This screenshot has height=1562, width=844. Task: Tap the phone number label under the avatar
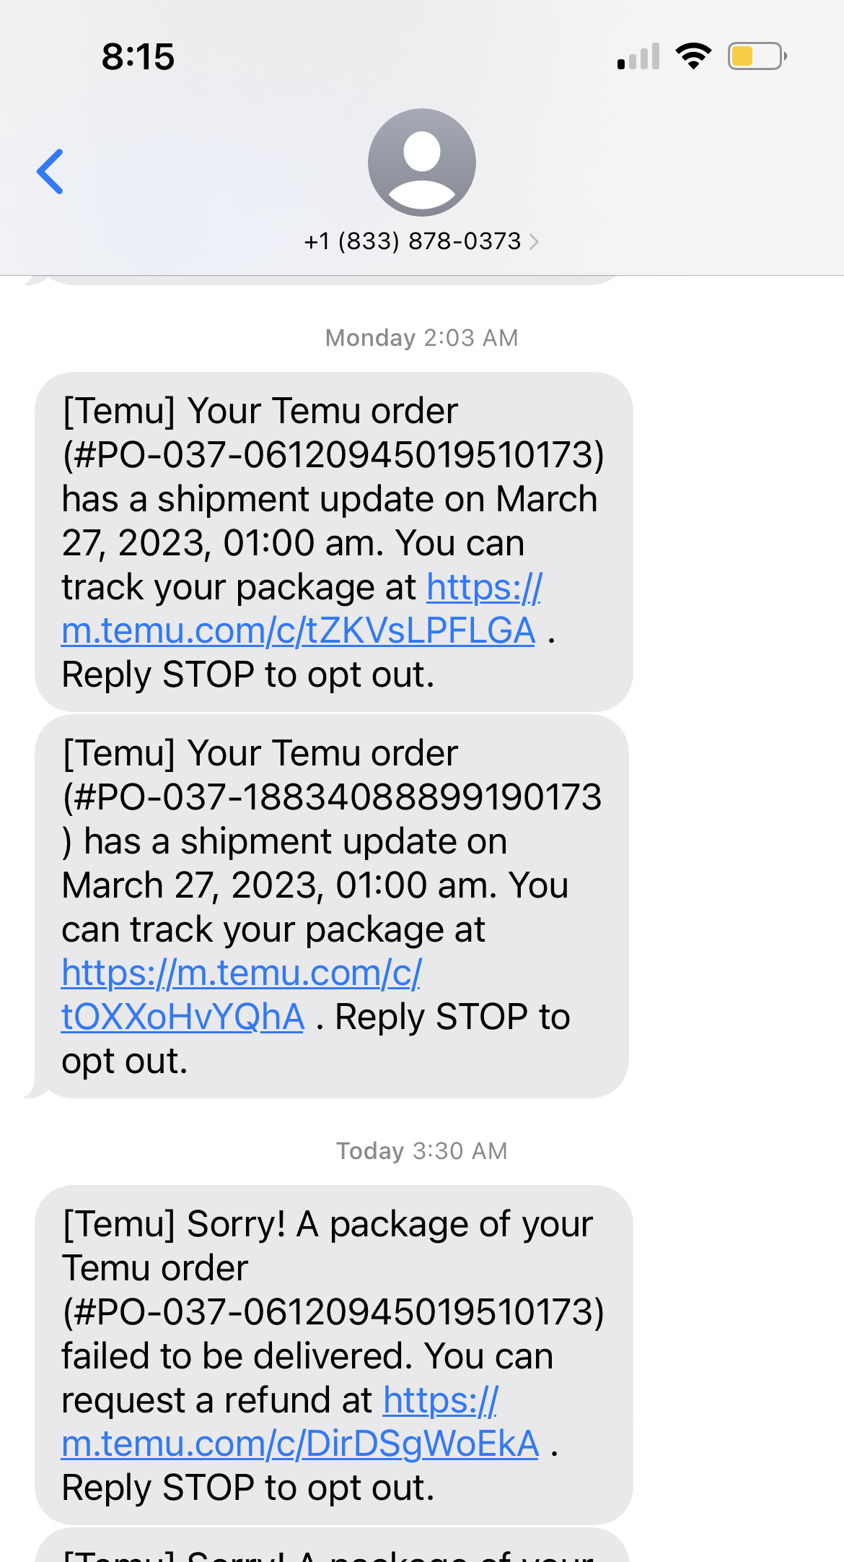click(413, 241)
